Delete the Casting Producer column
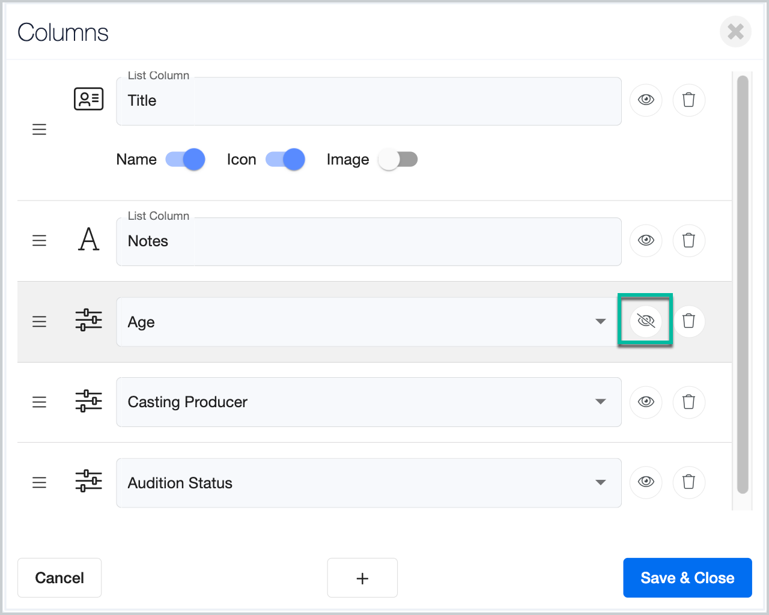 click(x=688, y=402)
